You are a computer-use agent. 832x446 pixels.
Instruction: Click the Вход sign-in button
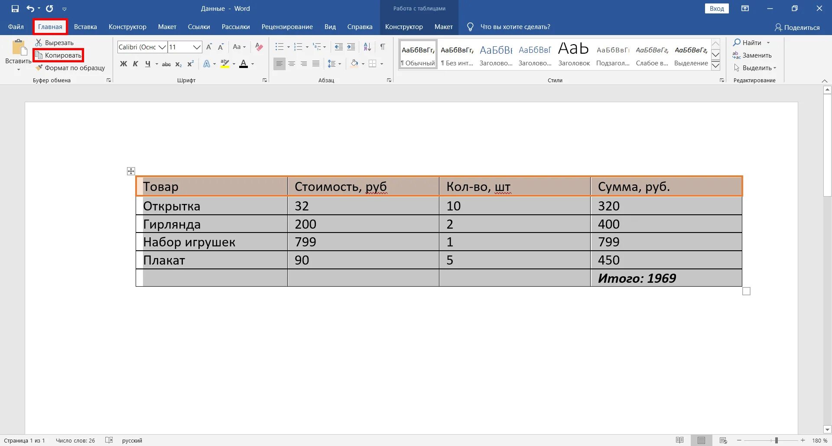(x=717, y=9)
